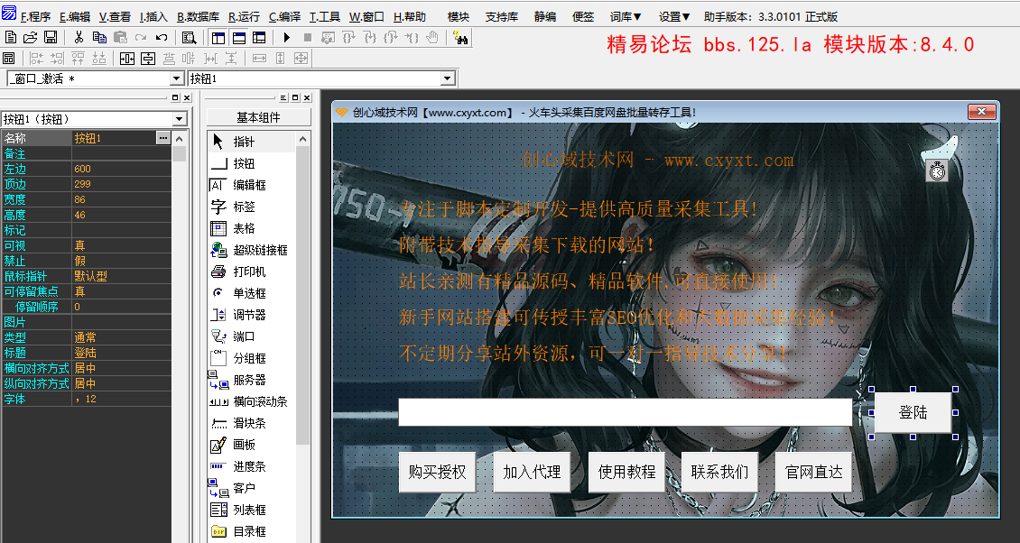Screen dimensions: 1020x543
Task: Click the scroll-up arrow of the component list
Action: click(302, 139)
